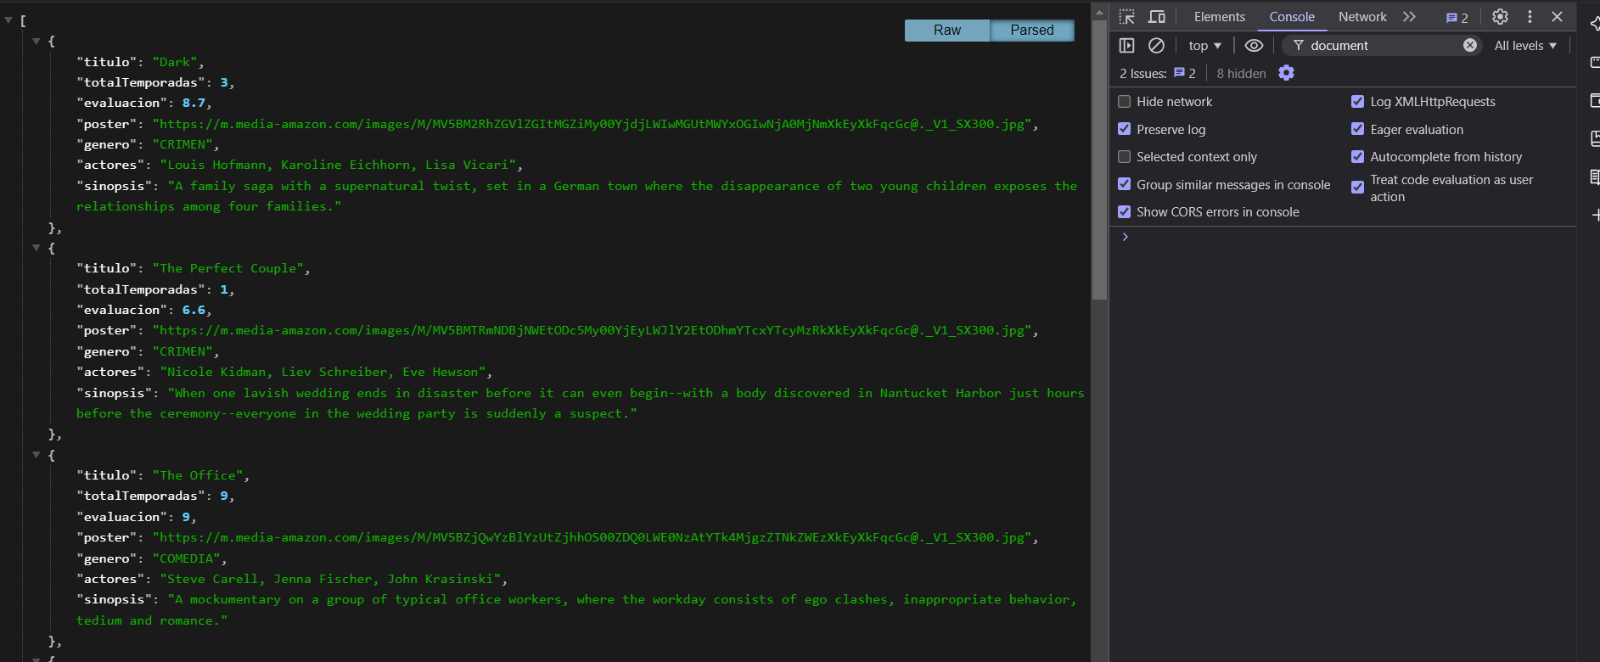Open the issues counter badge in the tab bar

pyautogui.click(x=1457, y=17)
